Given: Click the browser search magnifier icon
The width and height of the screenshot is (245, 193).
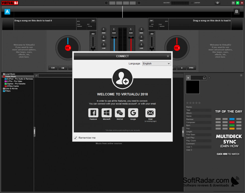Looking at the screenshot, I should coord(36,76).
